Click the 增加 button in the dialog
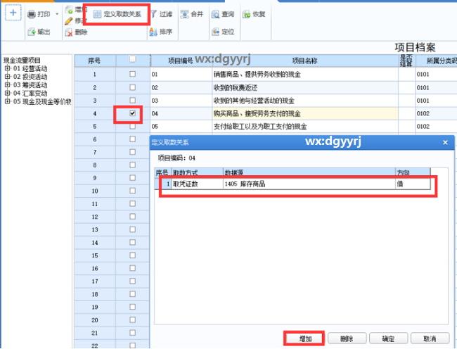Image resolution: width=457 pixels, height=349 pixels. coord(304,338)
